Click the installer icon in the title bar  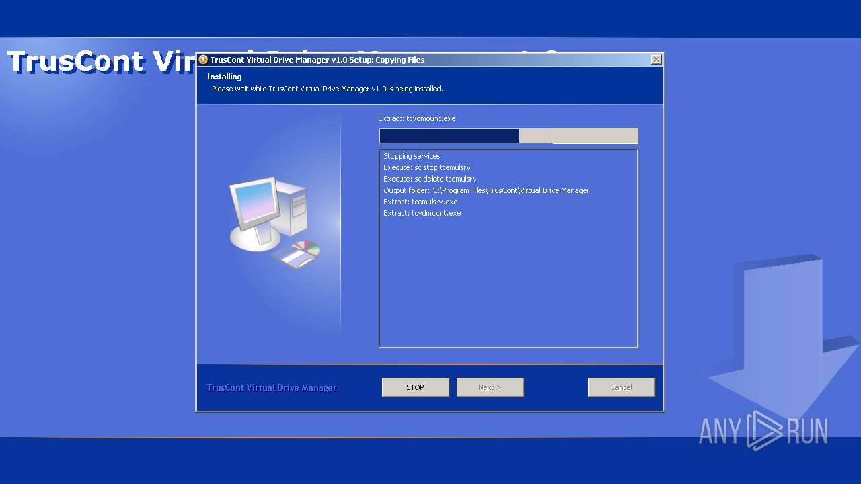[203, 60]
